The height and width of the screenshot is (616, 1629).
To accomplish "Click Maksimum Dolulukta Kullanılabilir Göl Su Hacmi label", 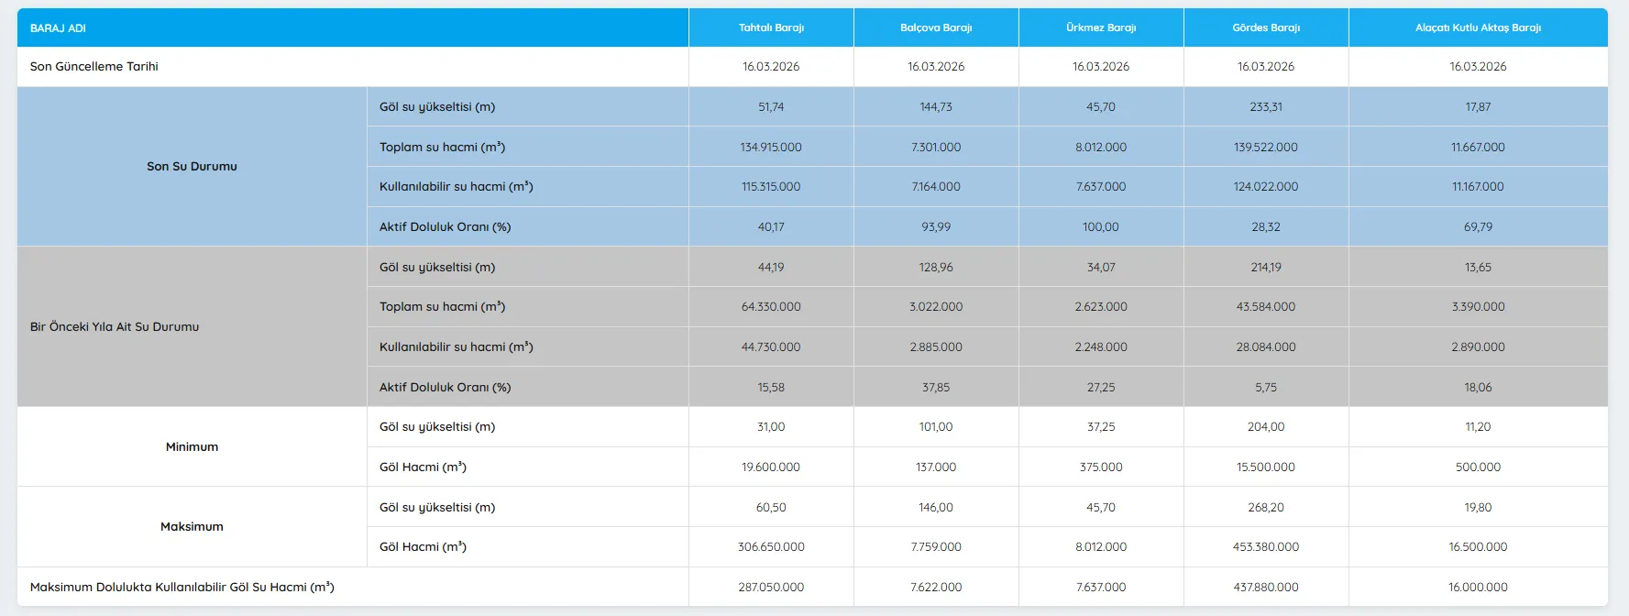I will point(182,588).
